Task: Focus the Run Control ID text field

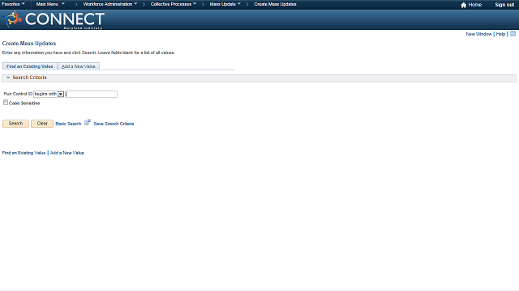Action: [x=92, y=94]
